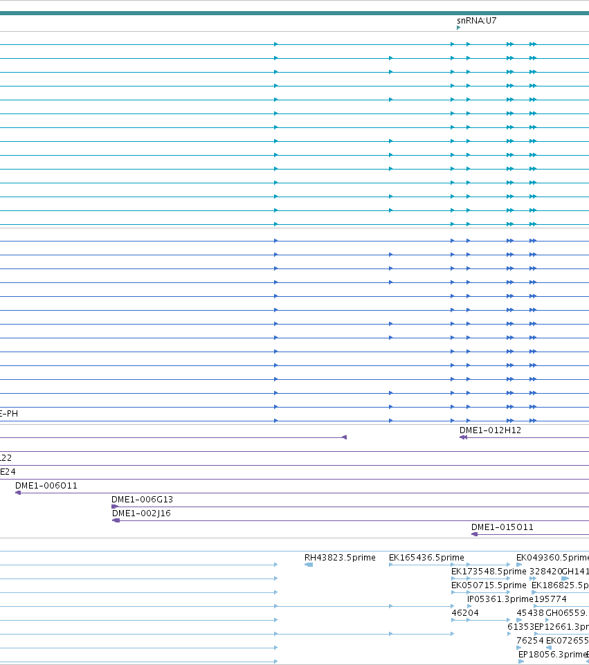The height and width of the screenshot is (665, 589).
Task: Select the E24 label
Action: point(8,472)
